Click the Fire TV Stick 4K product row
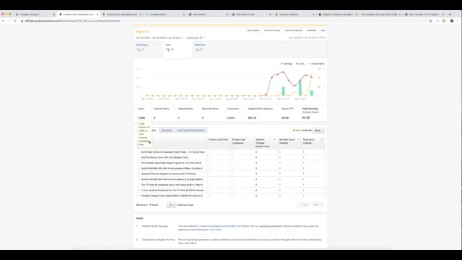The width and height of the screenshot is (462, 260). tap(231, 185)
